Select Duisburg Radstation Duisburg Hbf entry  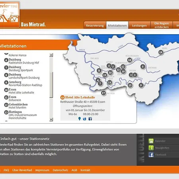tap(24, 61)
